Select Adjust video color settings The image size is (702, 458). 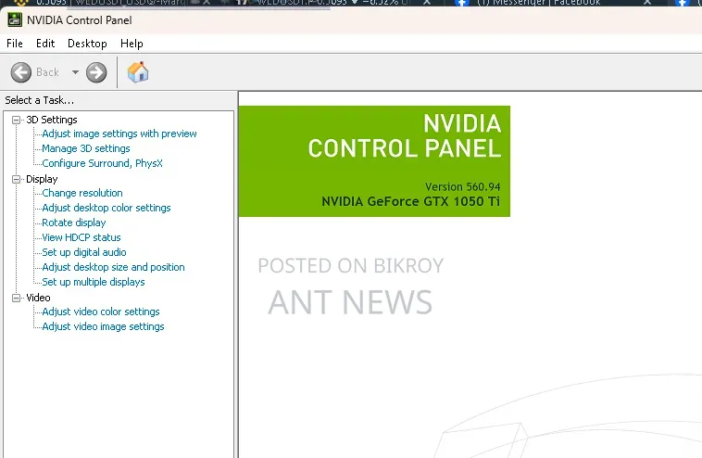pyautogui.click(x=101, y=312)
